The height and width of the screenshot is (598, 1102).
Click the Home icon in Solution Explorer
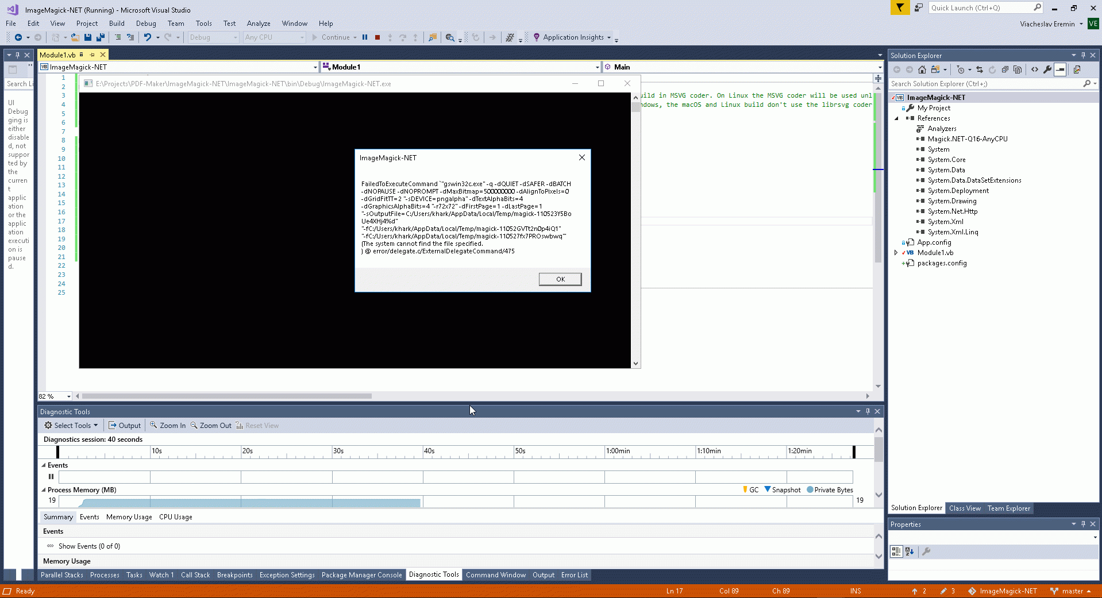click(x=922, y=70)
